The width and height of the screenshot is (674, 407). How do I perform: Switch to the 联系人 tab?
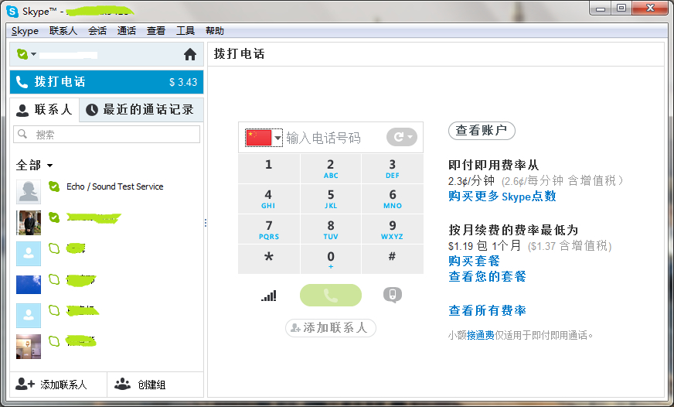(x=44, y=110)
